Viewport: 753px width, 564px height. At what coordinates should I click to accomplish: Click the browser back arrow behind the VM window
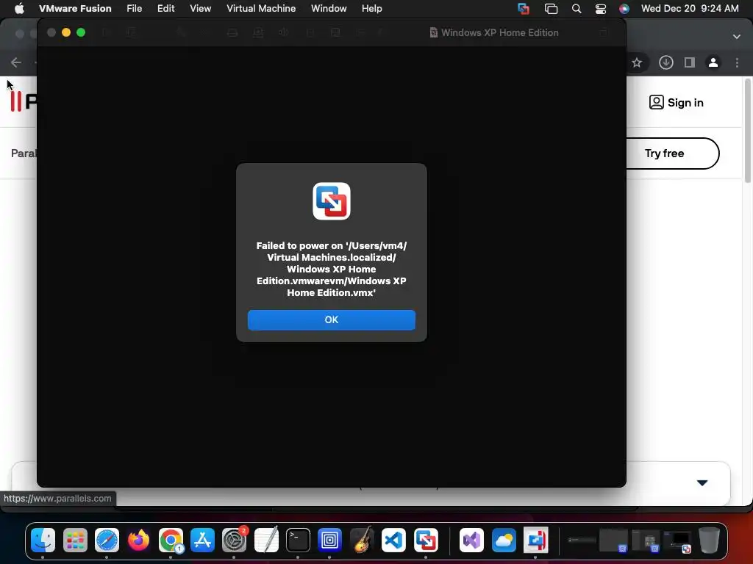16,62
